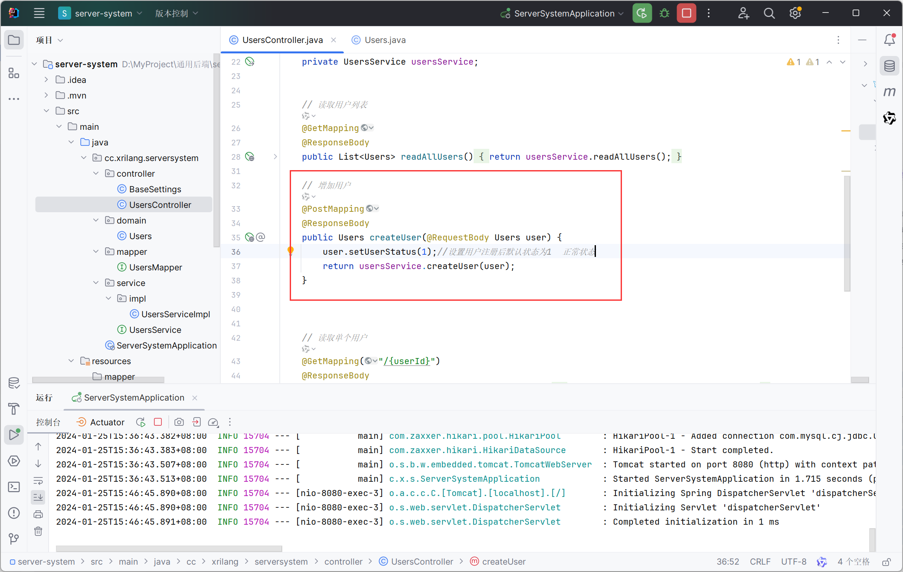Select the 控制台 console tab
Screen dimensions: 903x572
pyautogui.click(x=48, y=422)
